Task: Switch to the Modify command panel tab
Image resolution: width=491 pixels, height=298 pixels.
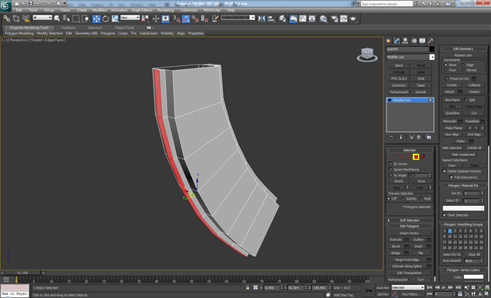Action: point(396,41)
